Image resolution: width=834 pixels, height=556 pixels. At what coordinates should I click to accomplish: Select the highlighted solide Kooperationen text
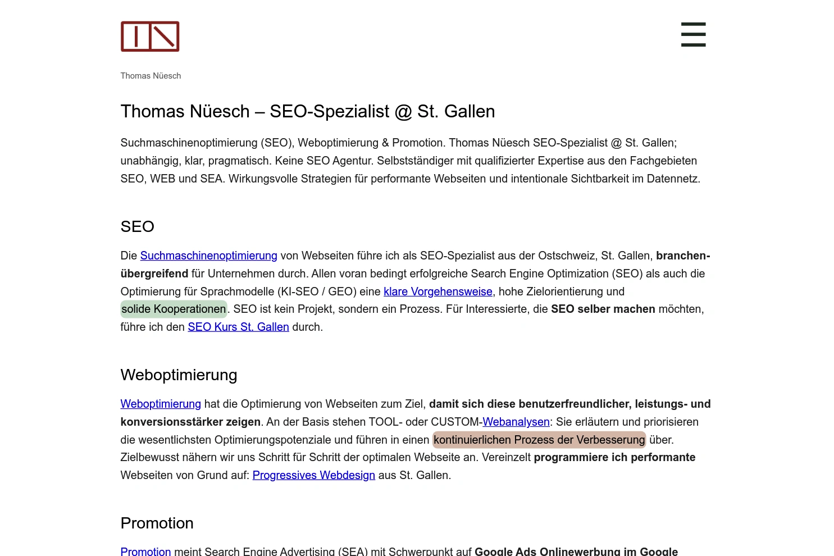[174, 309]
